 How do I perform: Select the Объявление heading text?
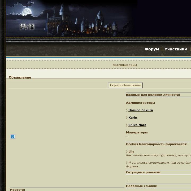(20, 77)
